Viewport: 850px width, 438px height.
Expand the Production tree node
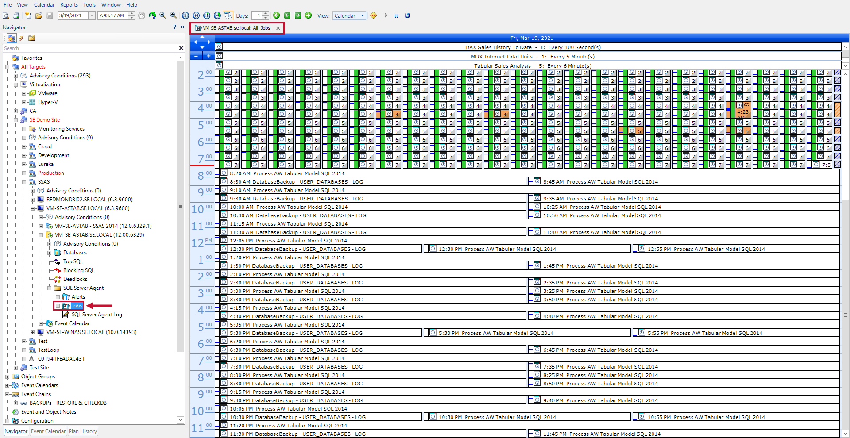24,173
